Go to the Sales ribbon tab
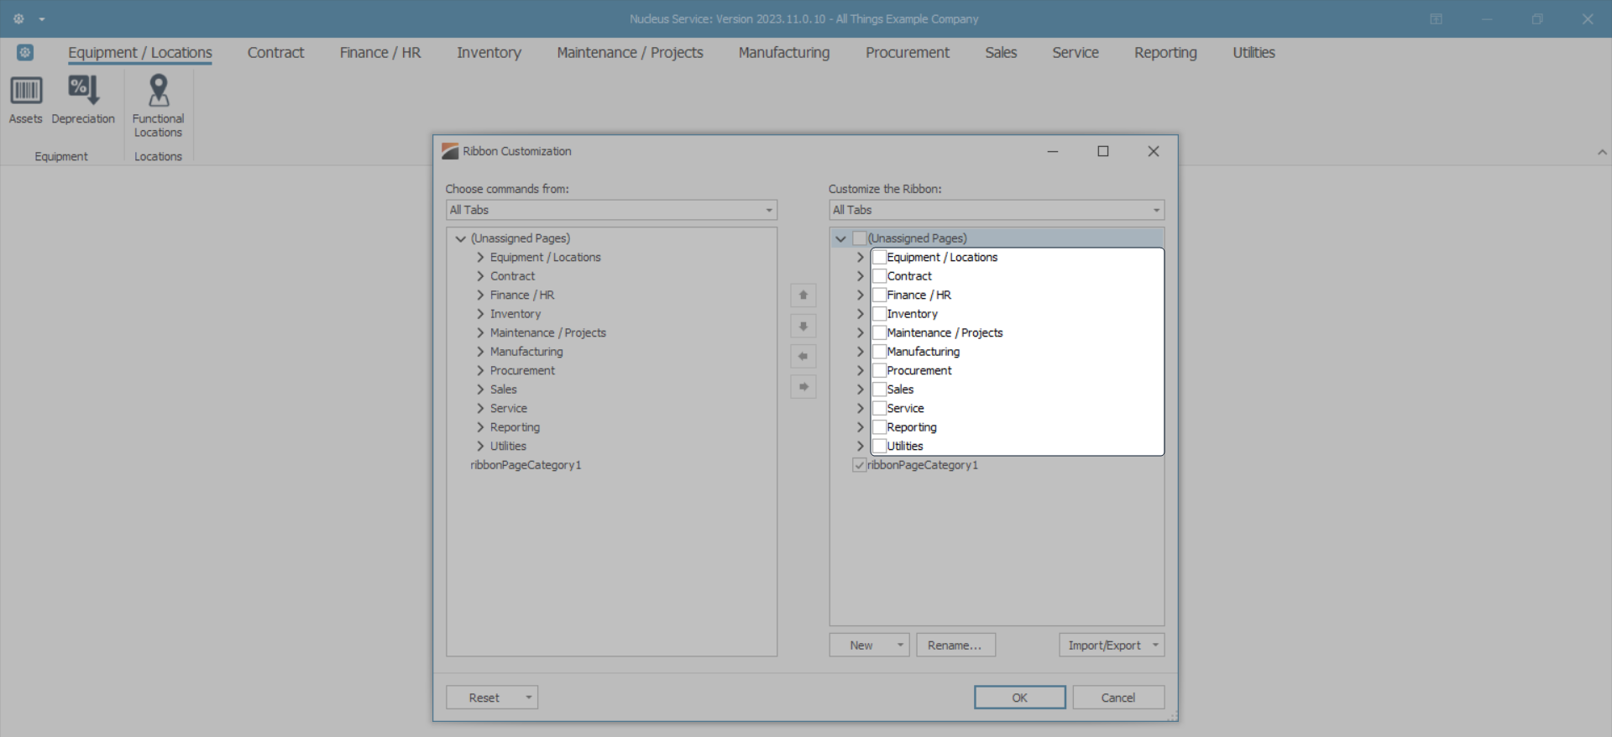The height and width of the screenshot is (737, 1612). coord(1001,52)
